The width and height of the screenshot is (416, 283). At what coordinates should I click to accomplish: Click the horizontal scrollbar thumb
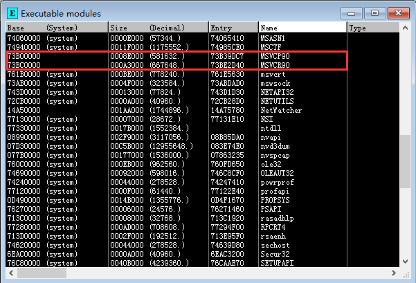42,273
